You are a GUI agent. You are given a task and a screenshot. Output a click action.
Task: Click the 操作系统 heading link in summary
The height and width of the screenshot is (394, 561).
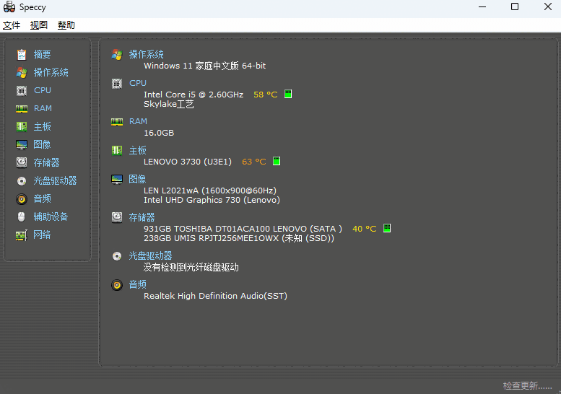pos(147,54)
